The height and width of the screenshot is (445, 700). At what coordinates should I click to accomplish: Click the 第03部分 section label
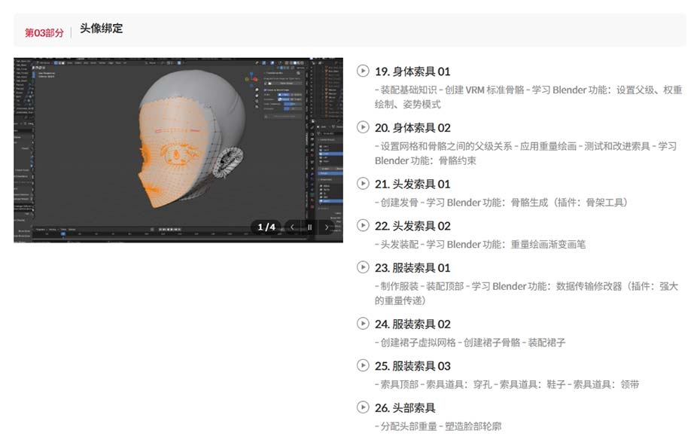[44, 32]
